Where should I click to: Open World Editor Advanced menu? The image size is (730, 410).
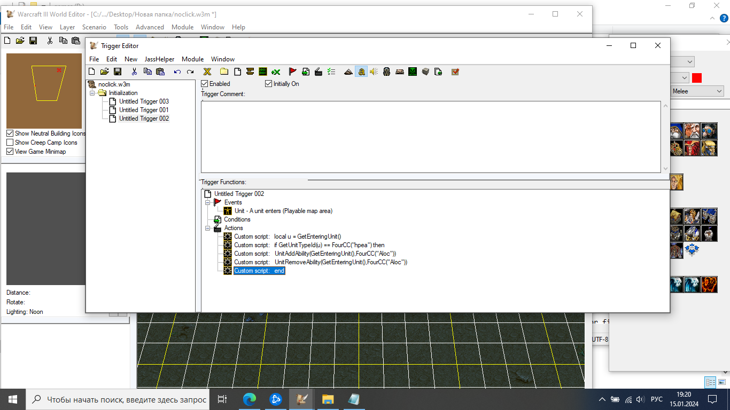[x=150, y=27]
